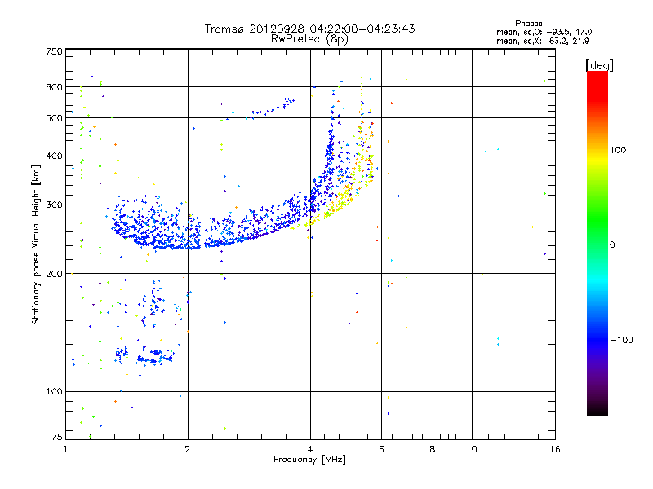
Task: Click the 'Stationary phase Virtual Height [km]' axis label
Action: [x=35, y=244]
